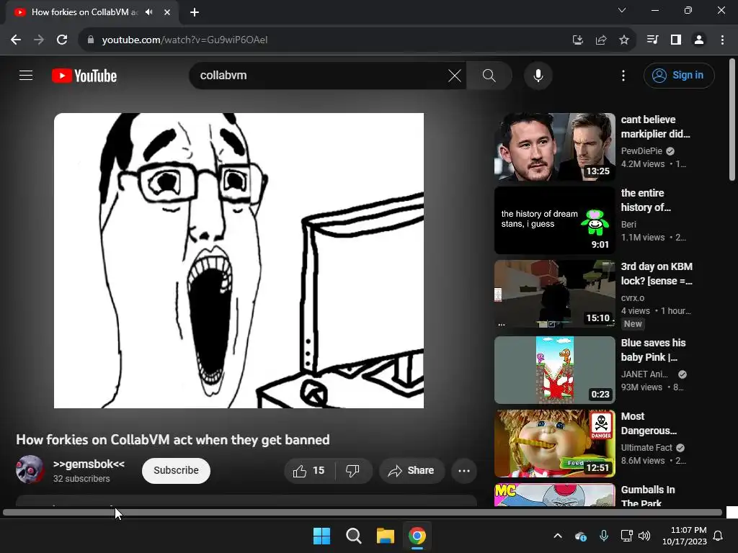The height and width of the screenshot is (553, 738).
Task: Click the Beri channel name
Action: point(628,225)
